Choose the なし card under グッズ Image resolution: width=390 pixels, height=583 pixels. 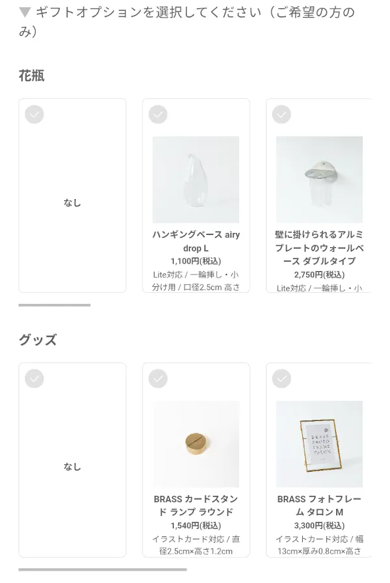(72, 460)
